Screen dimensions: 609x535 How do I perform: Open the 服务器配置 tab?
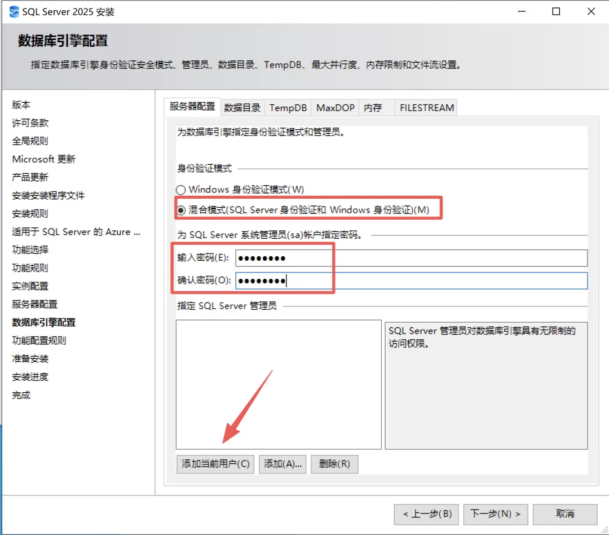[x=192, y=107]
